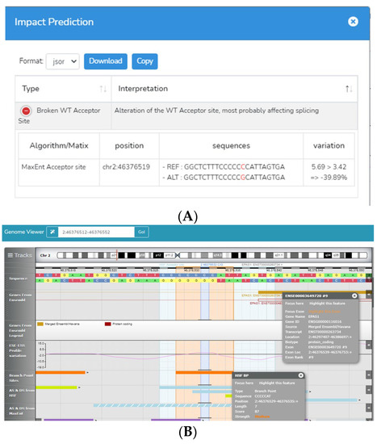381x444 pixels.
Task: Select the Type column header
Action: pos(63,89)
